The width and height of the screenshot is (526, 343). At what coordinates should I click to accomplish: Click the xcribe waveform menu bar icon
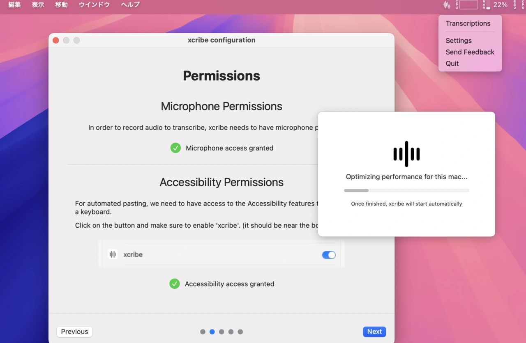click(446, 5)
